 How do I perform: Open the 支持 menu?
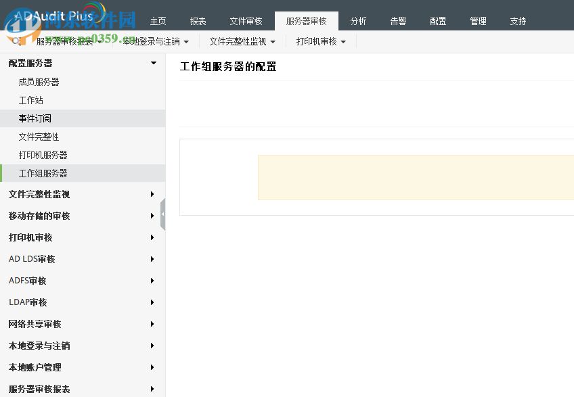[518, 21]
